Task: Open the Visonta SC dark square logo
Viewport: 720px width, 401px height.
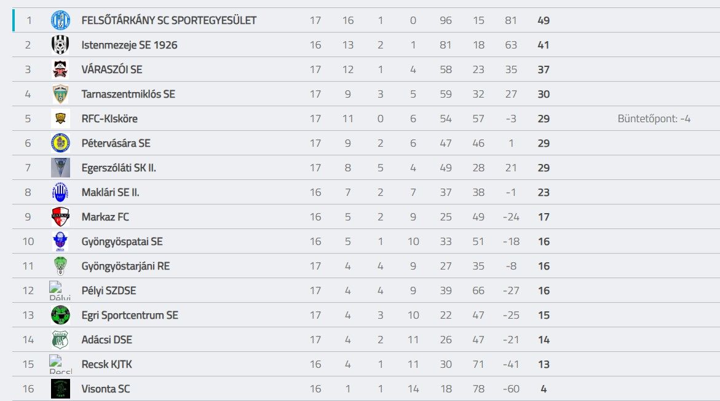Action: pos(60,389)
